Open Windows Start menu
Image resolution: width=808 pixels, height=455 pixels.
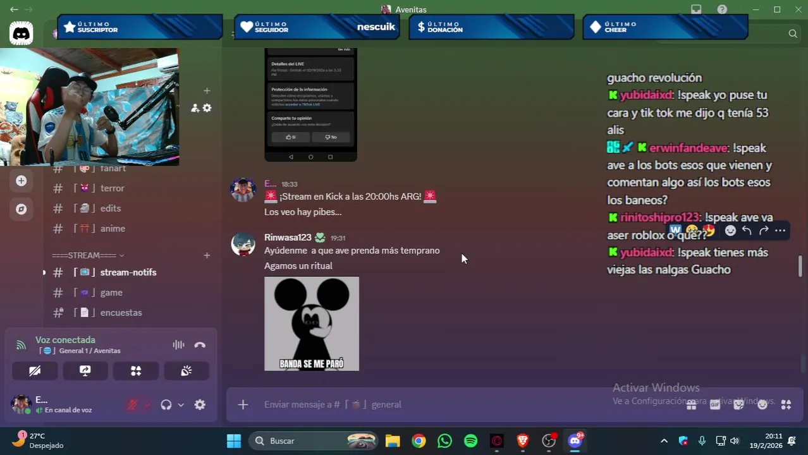coord(234,441)
